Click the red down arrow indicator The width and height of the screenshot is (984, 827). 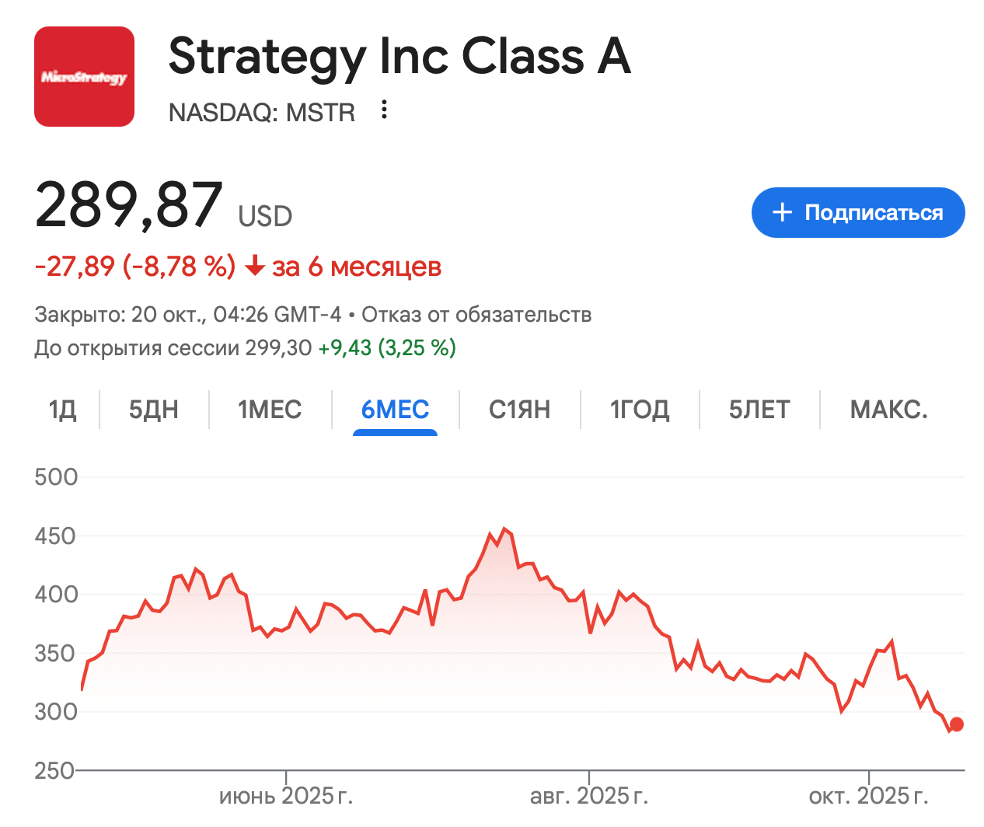[254, 267]
